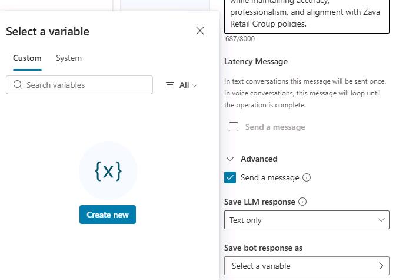This screenshot has width=396, height=280.
Task: Enable the Latency Message Send a message checkbox
Action: [x=234, y=127]
